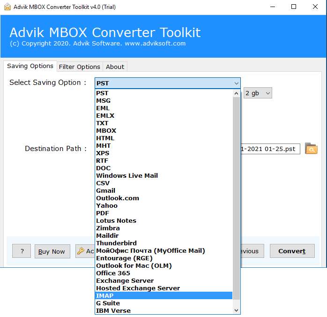Select Thunderbird as saving option
327x317 pixels.
[163, 243]
